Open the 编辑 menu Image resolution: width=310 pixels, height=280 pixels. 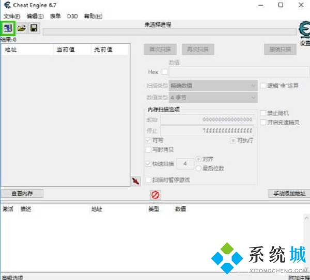pyautogui.click(x=35, y=17)
